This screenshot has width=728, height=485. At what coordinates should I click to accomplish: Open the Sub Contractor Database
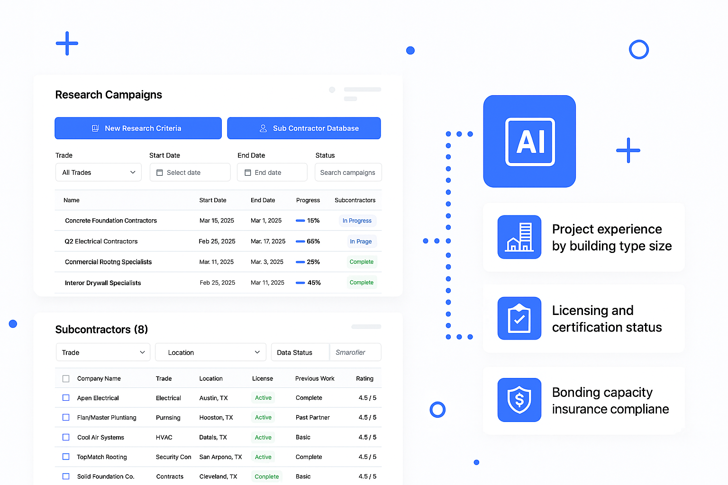(304, 128)
